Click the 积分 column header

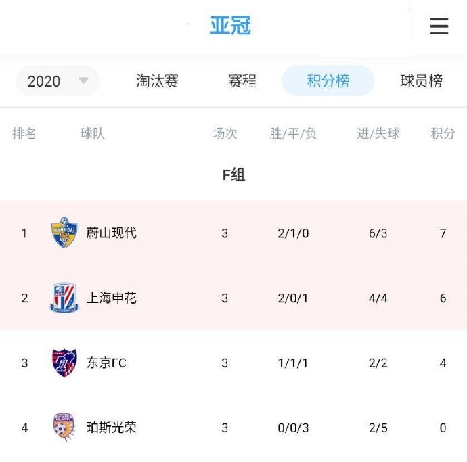pyautogui.click(x=443, y=133)
